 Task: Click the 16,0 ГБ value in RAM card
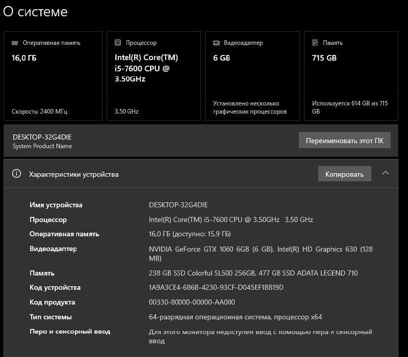pos(24,58)
